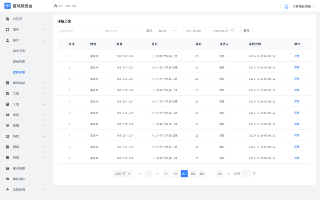Open the 10条/页 page size dropdown
320x200 pixels.
[123, 174]
